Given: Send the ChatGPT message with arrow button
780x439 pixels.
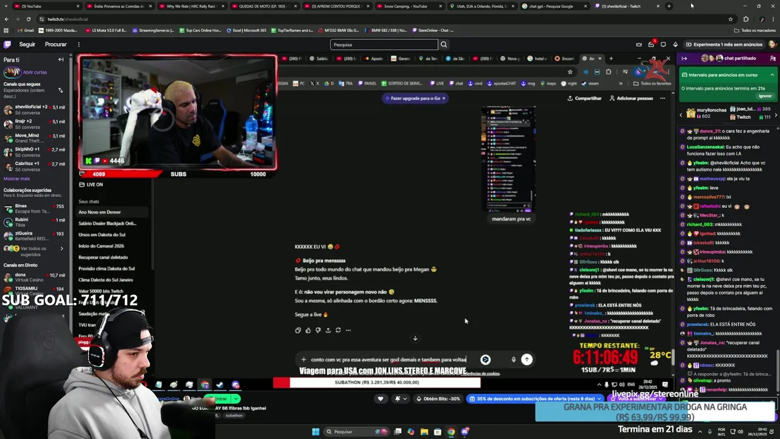Looking at the screenshot, I should pyautogui.click(x=526, y=360).
